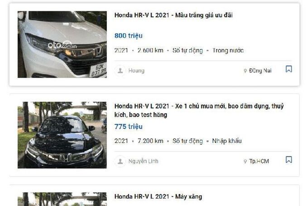The width and height of the screenshot is (308, 206).
Task: Click the 2.600 km mileage detail
Action: pyautogui.click(x=150, y=50)
